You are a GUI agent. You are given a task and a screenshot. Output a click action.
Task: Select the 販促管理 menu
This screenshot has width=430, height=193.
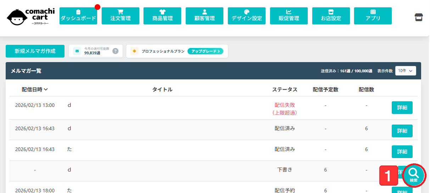(289, 16)
